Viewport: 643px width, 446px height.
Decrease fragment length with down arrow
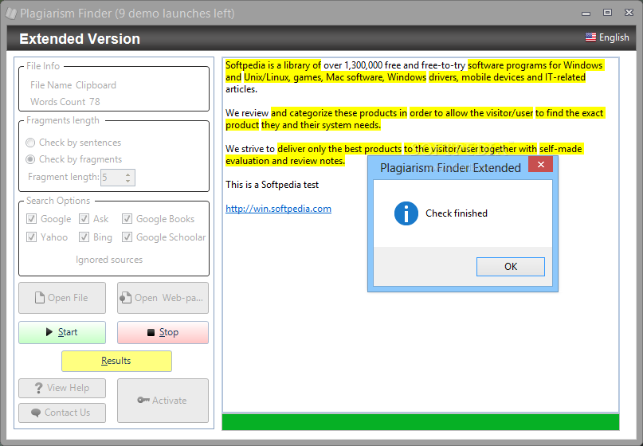(128, 181)
